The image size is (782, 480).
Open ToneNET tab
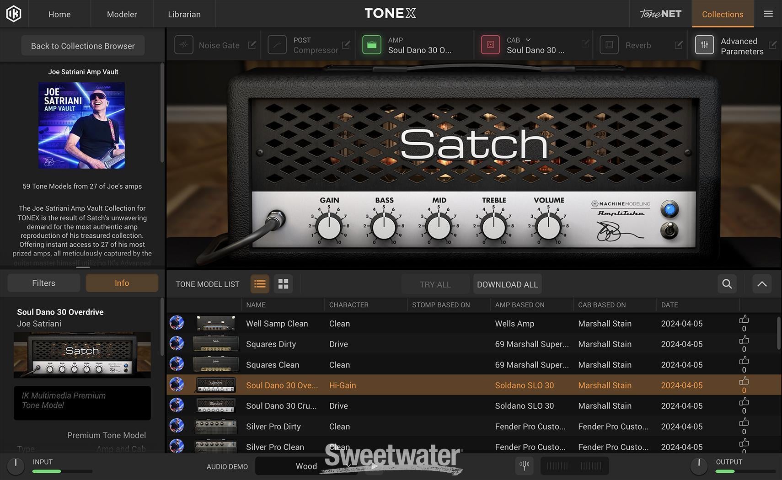point(660,14)
